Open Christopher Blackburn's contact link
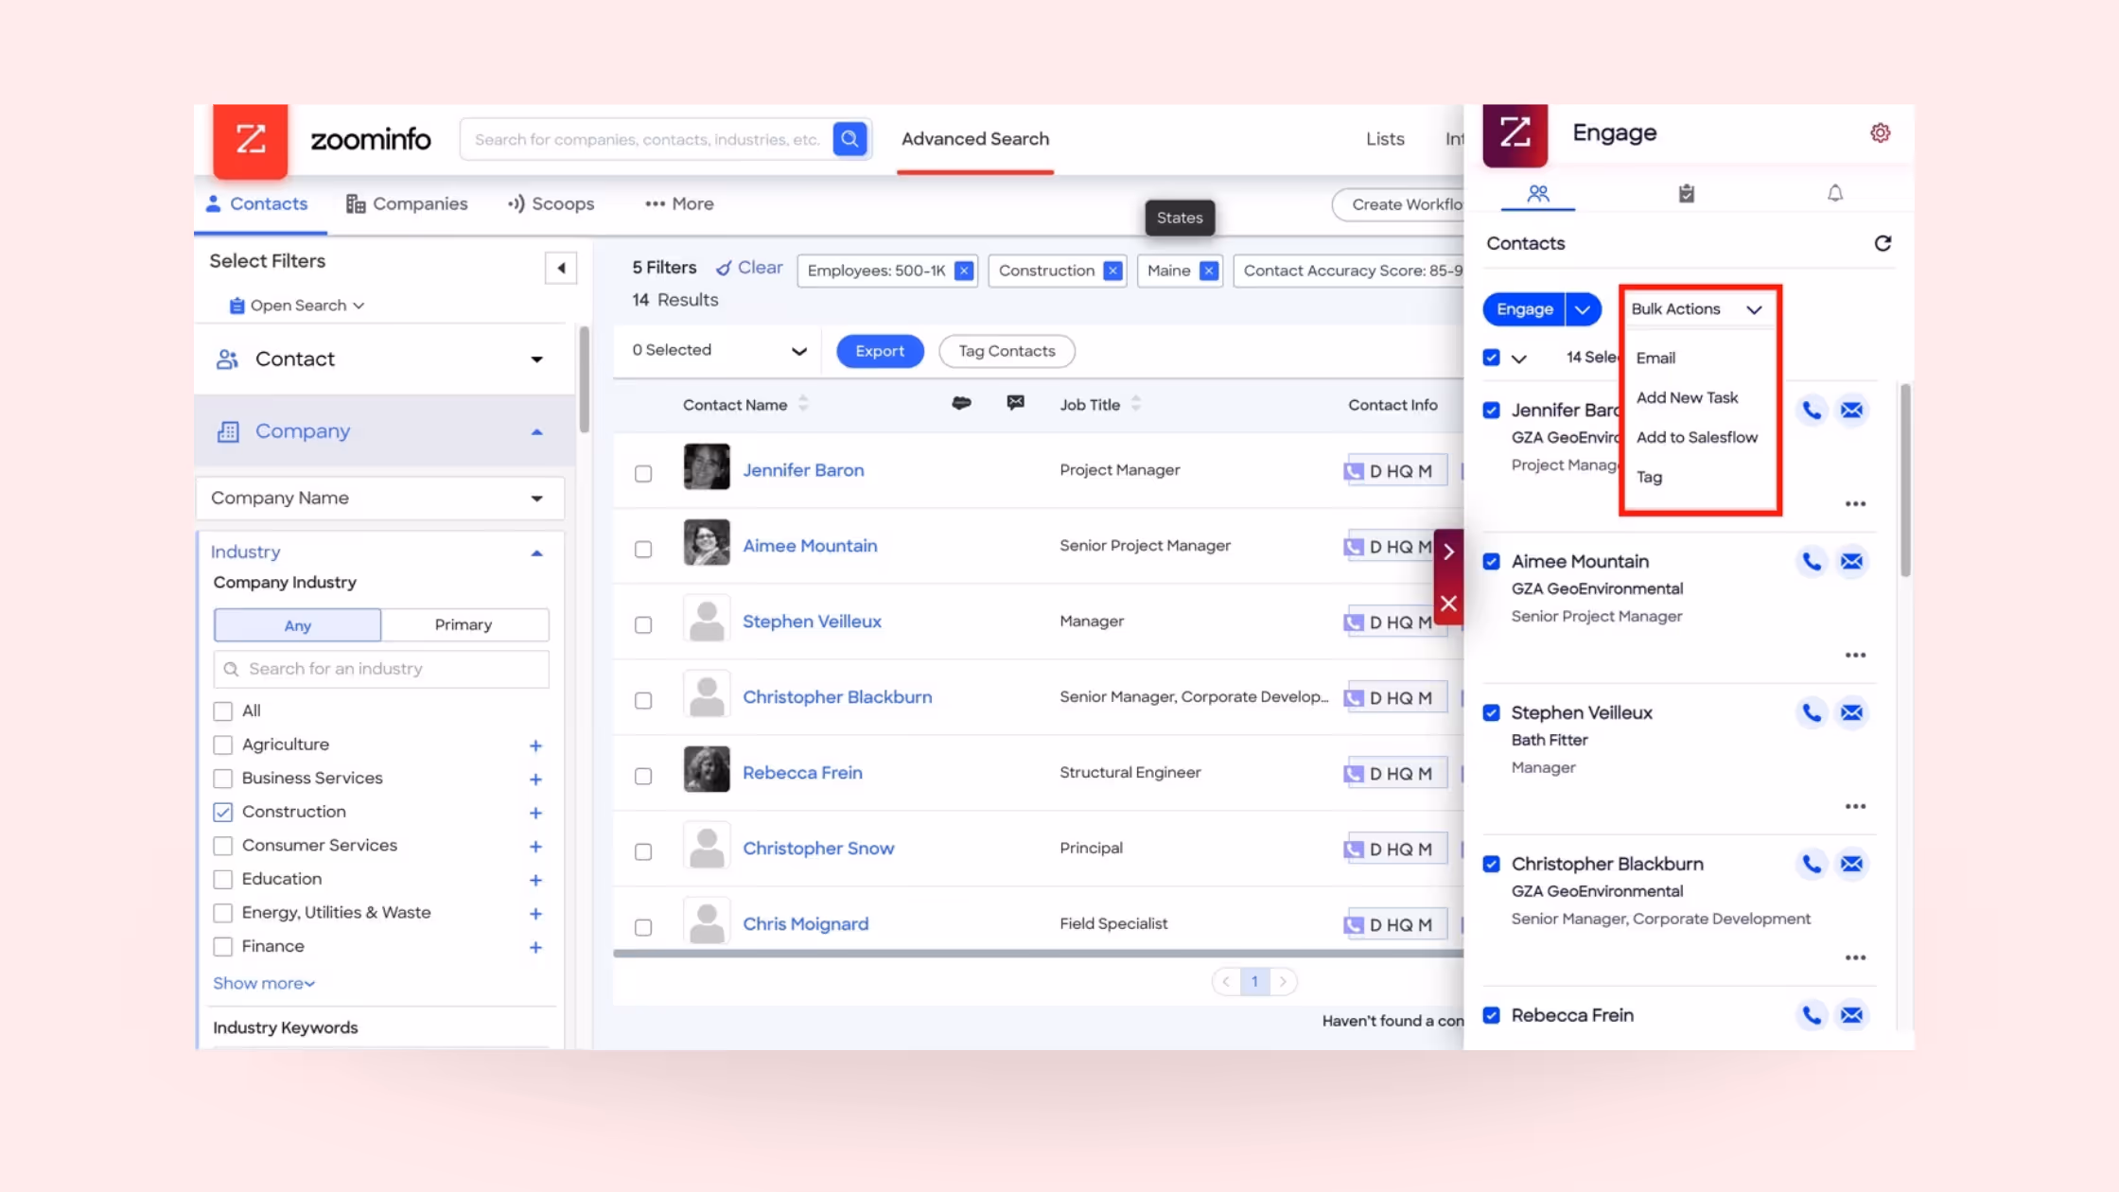This screenshot has height=1192, width=2119. (x=836, y=697)
